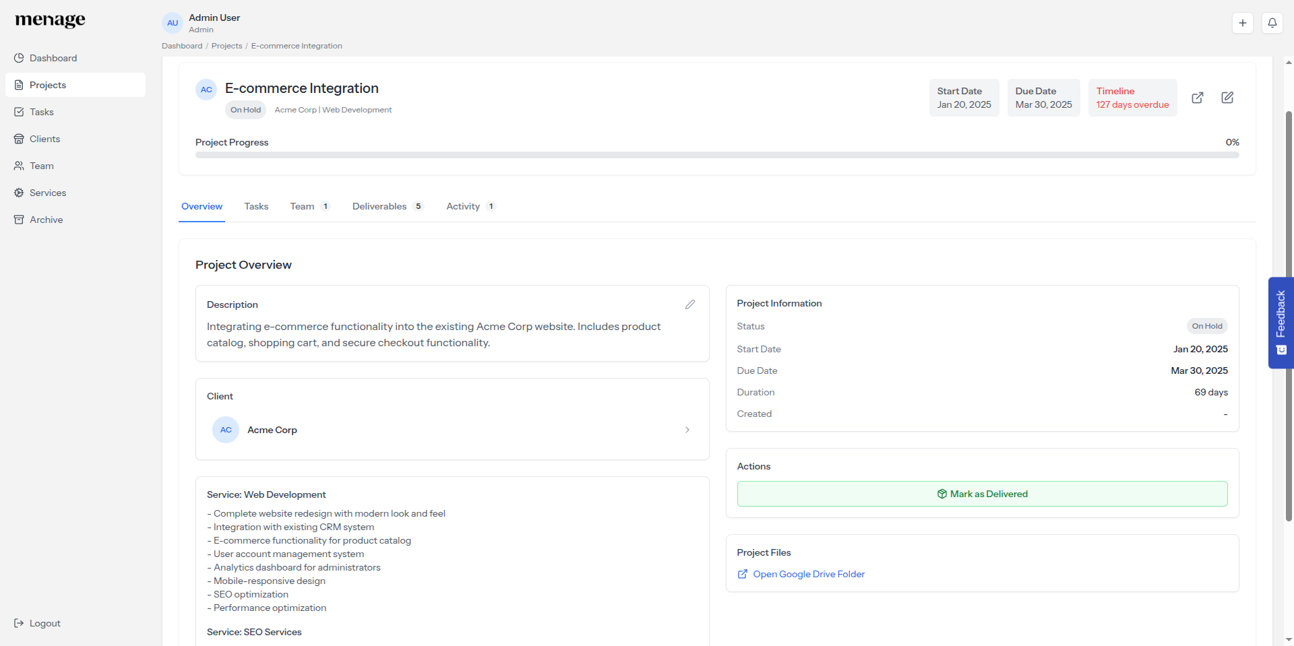Screen dimensions: 1294x646
Task: Open the project edit icon
Action: [x=1227, y=98]
